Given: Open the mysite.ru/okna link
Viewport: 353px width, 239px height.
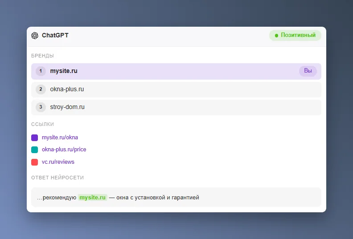Looking at the screenshot, I should click(x=60, y=138).
